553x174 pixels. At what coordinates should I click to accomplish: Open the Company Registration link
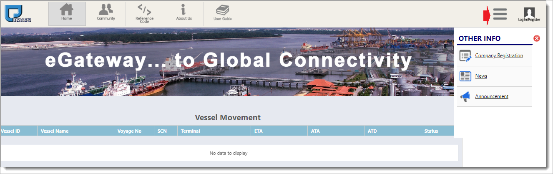[499, 55]
